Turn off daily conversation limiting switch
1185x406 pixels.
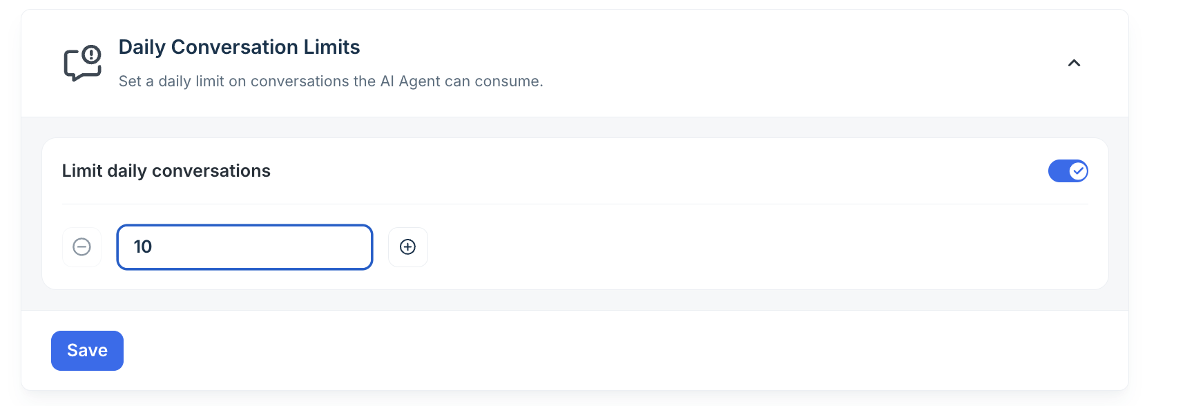pos(1068,171)
